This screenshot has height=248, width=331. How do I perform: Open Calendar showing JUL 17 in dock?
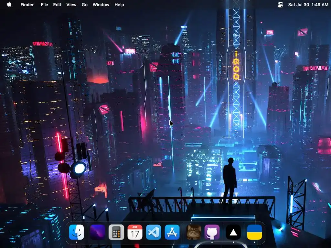click(135, 232)
